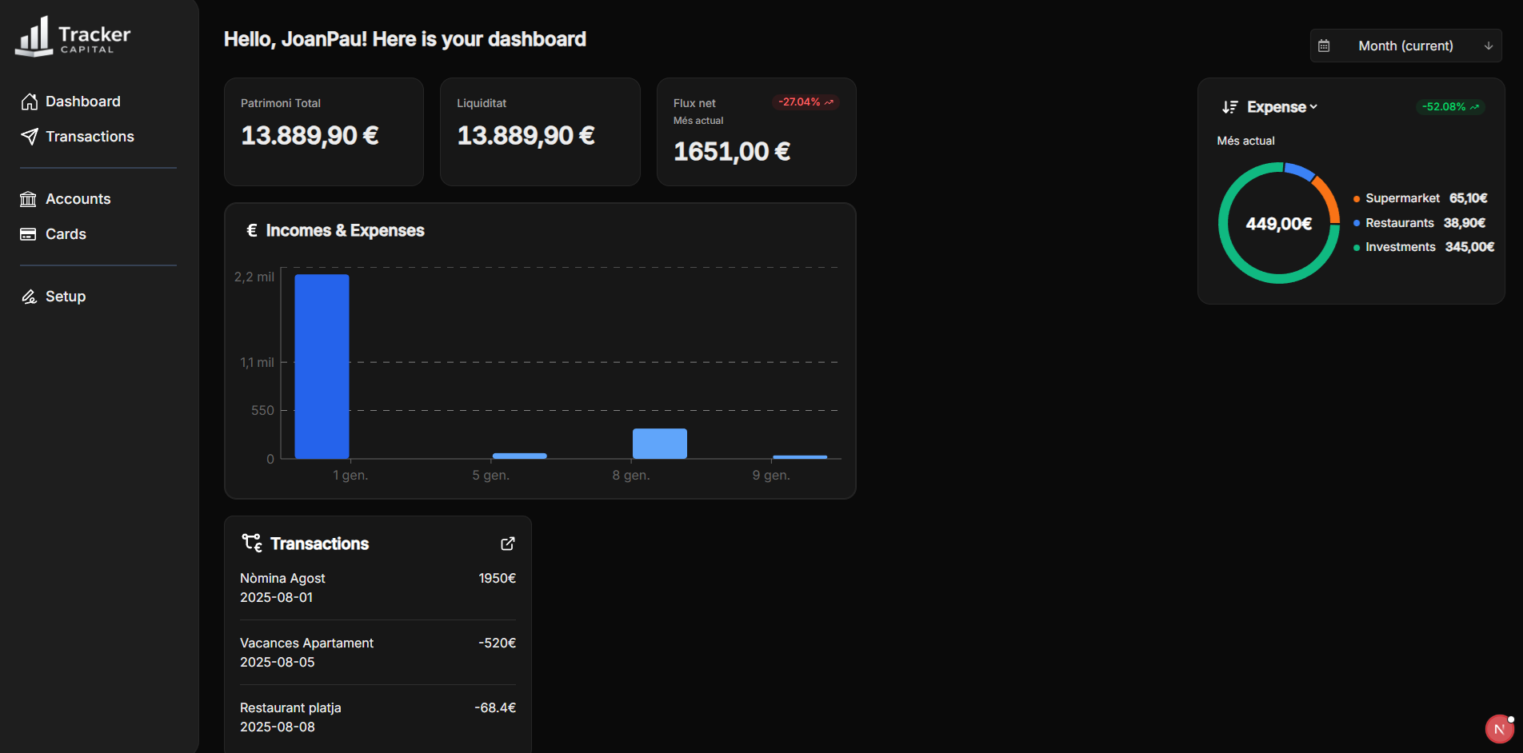Click the Setup pencil icon
1523x753 pixels.
(x=30, y=297)
